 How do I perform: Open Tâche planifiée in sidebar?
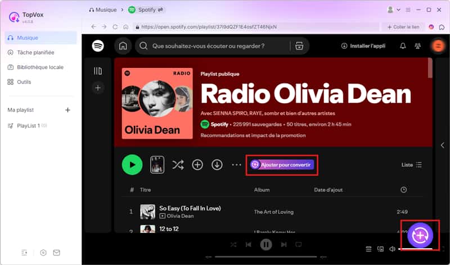(31, 52)
